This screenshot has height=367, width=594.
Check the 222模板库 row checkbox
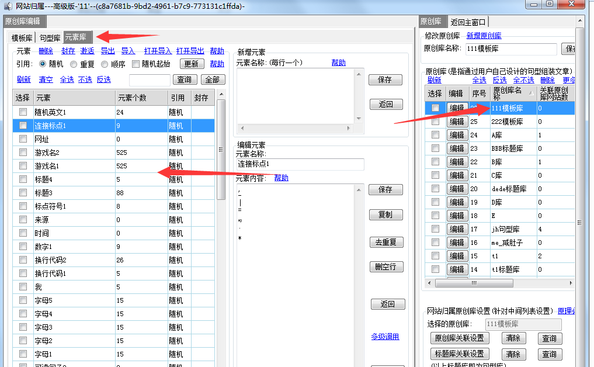click(x=435, y=122)
